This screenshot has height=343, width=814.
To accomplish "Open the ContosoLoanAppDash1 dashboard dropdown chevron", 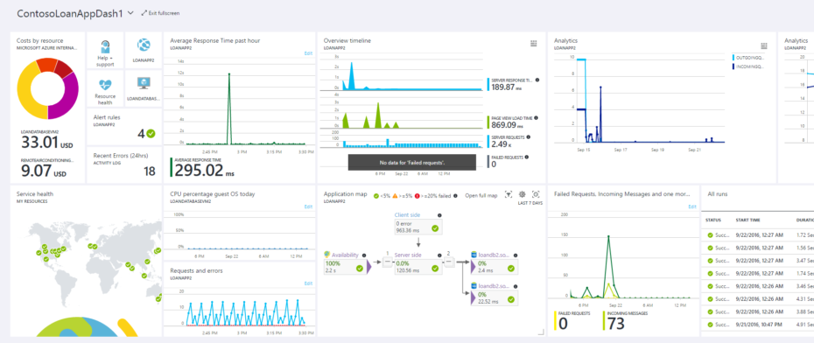I will pos(130,13).
